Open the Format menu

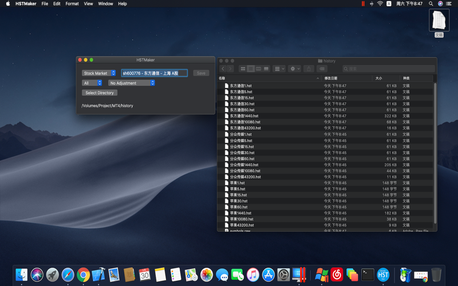(x=72, y=3)
